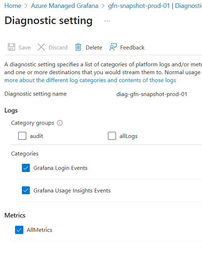Open gfn-snapshot-prod-01 breadcrumb link
202x253 pixels.
click(155, 6)
